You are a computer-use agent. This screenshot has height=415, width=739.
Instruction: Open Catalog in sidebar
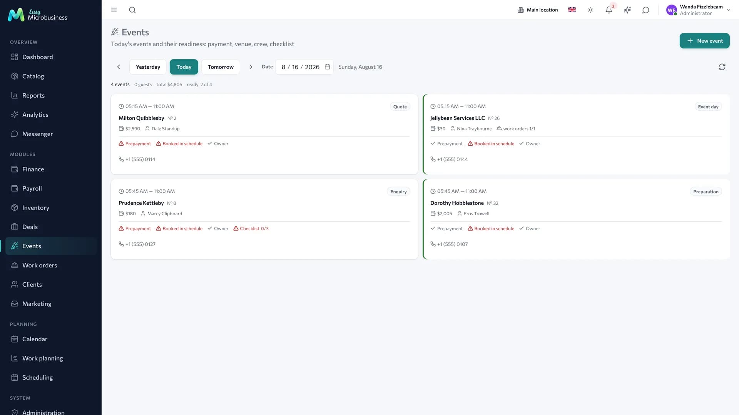coord(51,76)
